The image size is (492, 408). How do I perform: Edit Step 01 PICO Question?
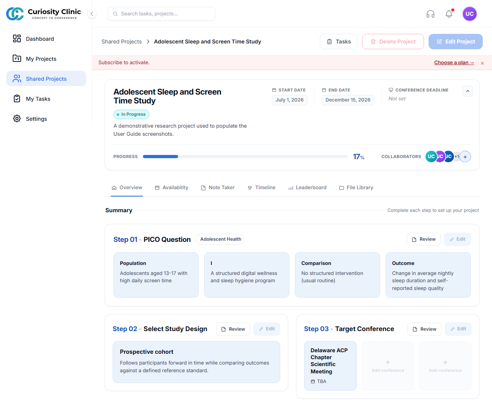point(457,239)
